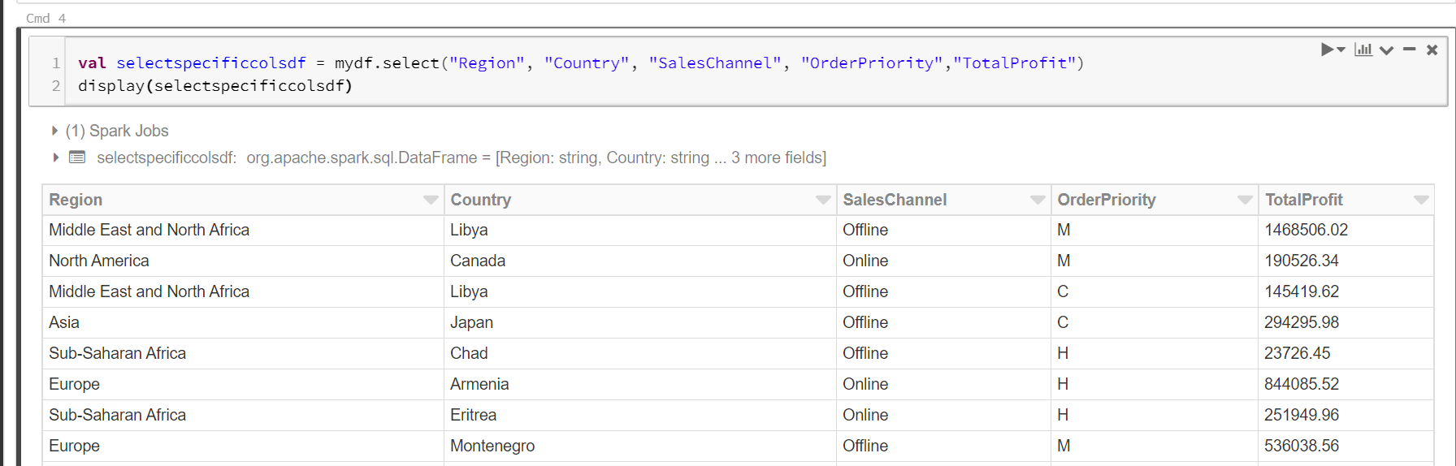The width and height of the screenshot is (1456, 466).
Task: Delete the cell with the X icon
Action: (1432, 50)
